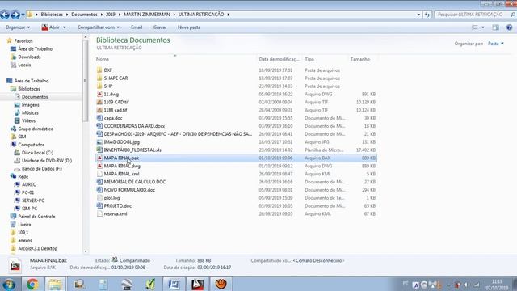Select the capa.doc Word icon

click(x=99, y=118)
